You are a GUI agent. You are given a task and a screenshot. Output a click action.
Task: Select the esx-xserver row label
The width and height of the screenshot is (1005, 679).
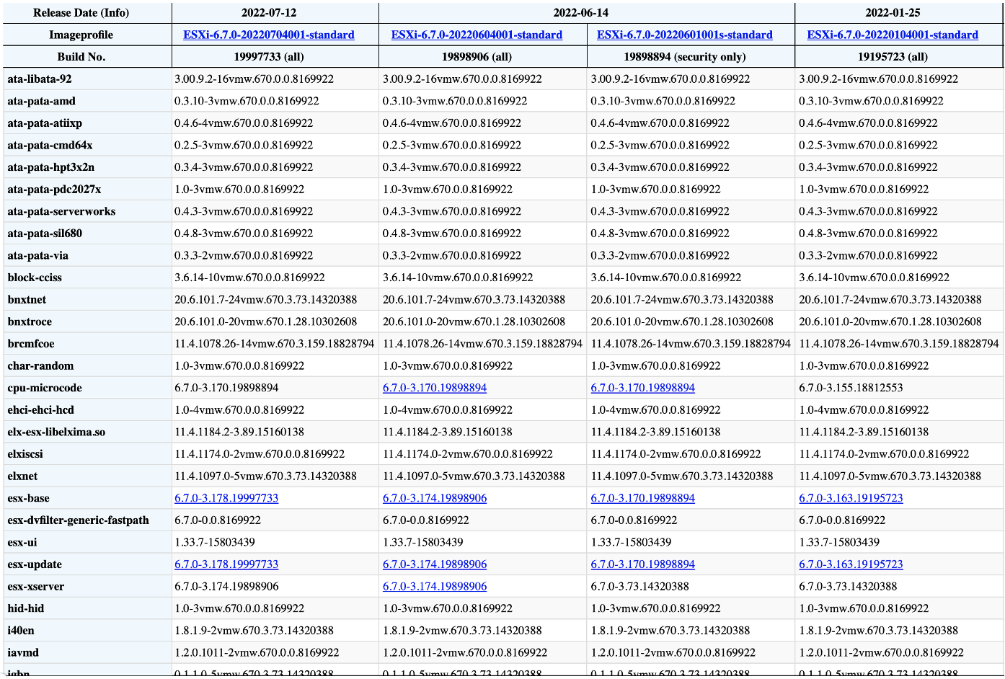click(x=35, y=587)
